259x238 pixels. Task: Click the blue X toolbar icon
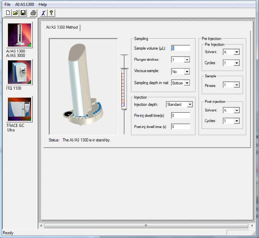point(43,13)
